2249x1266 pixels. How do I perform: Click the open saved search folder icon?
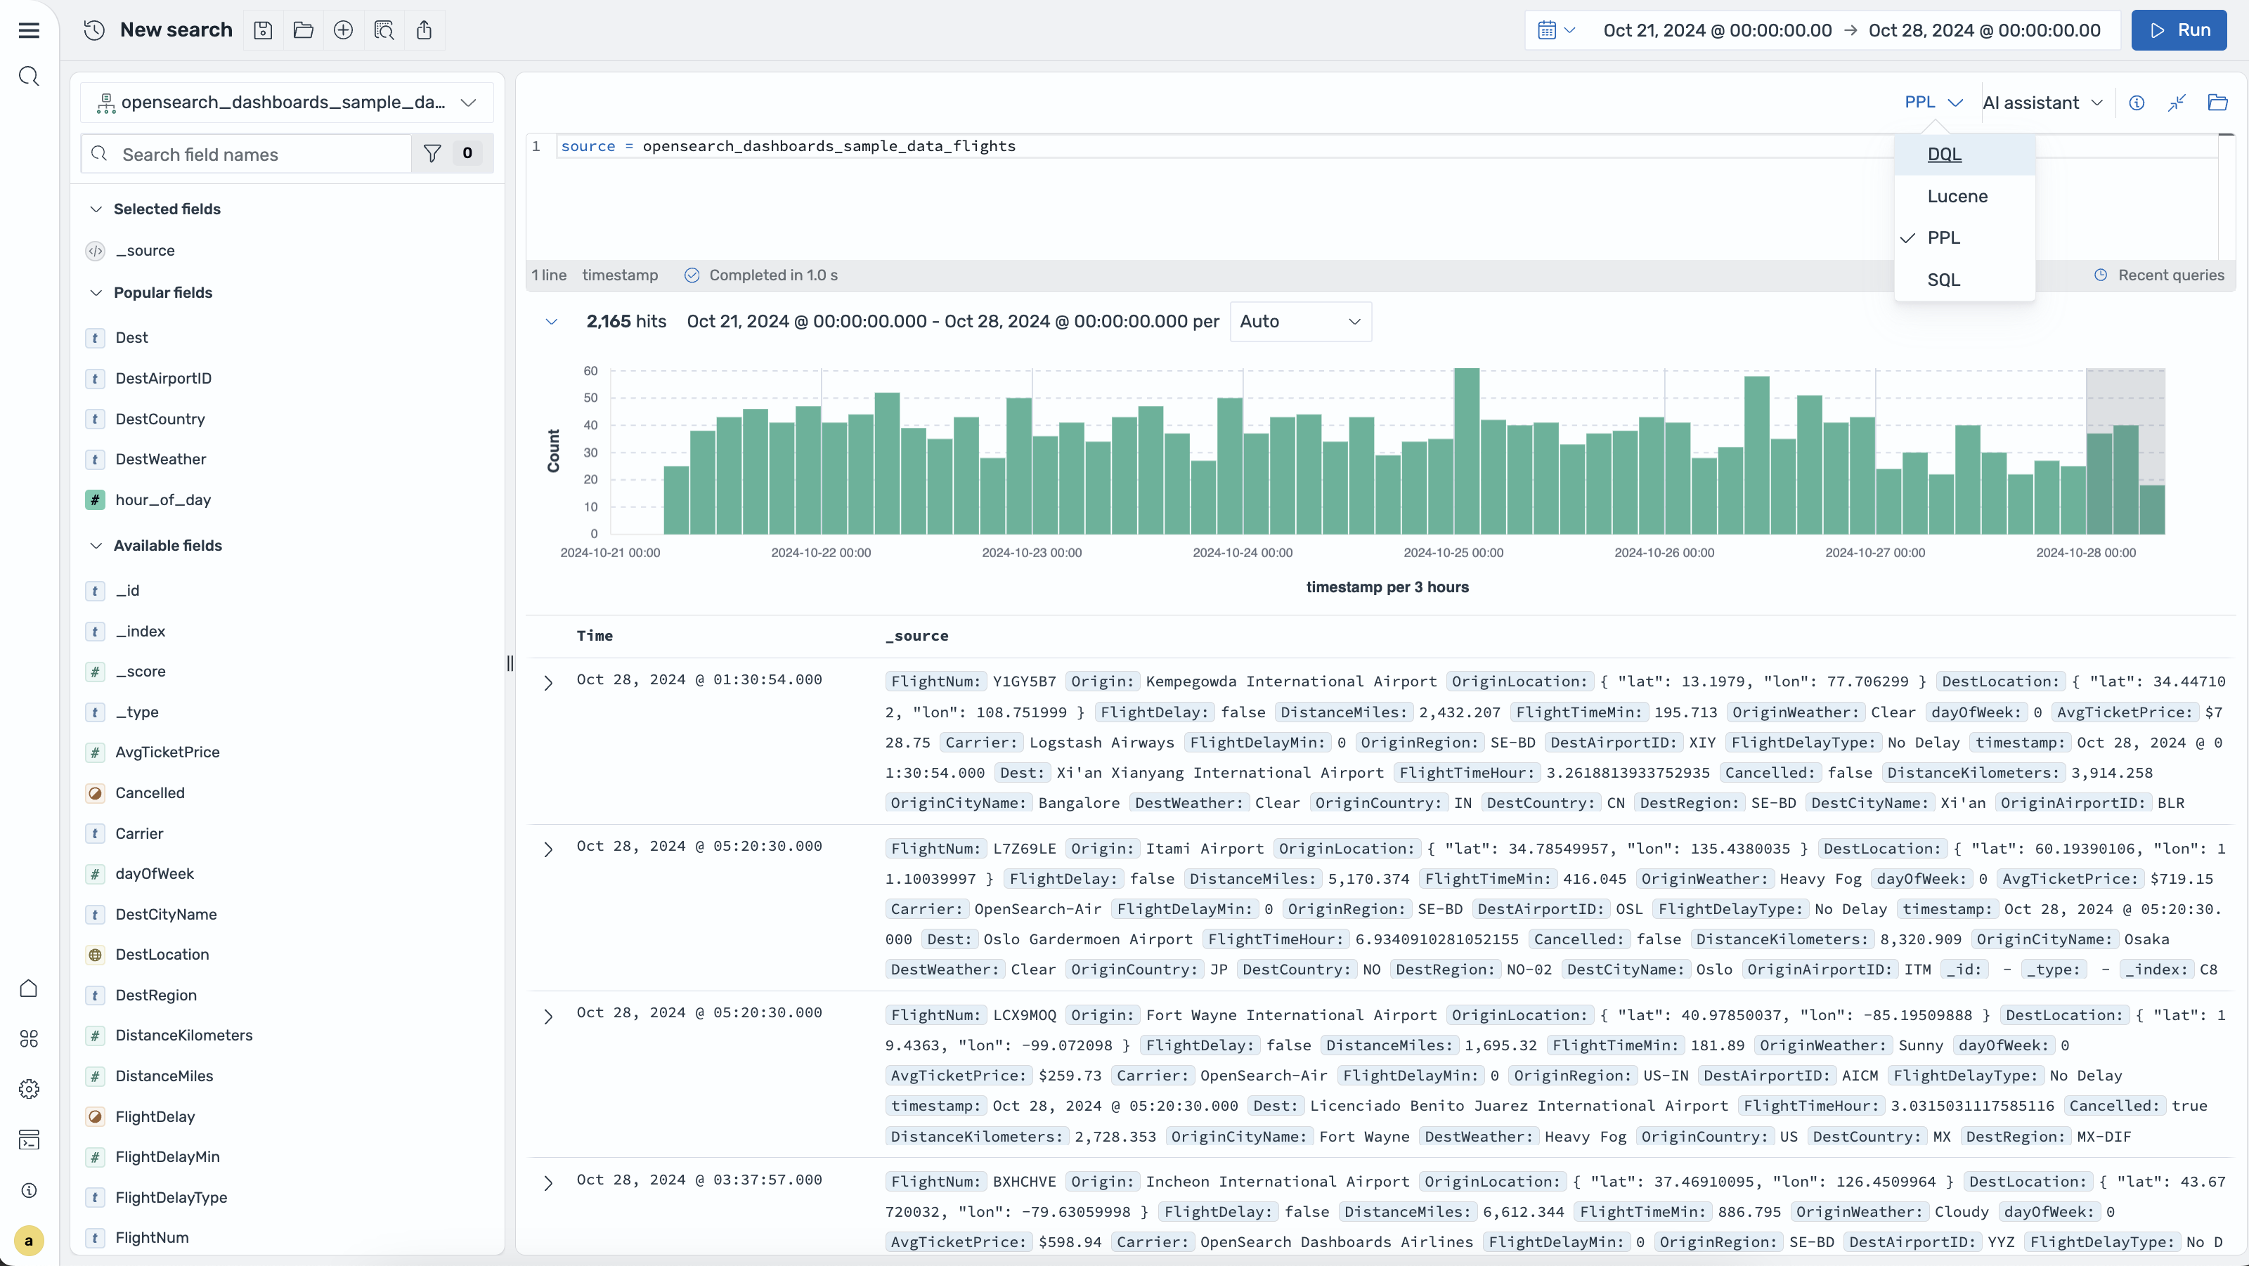pyautogui.click(x=303, y=30)
